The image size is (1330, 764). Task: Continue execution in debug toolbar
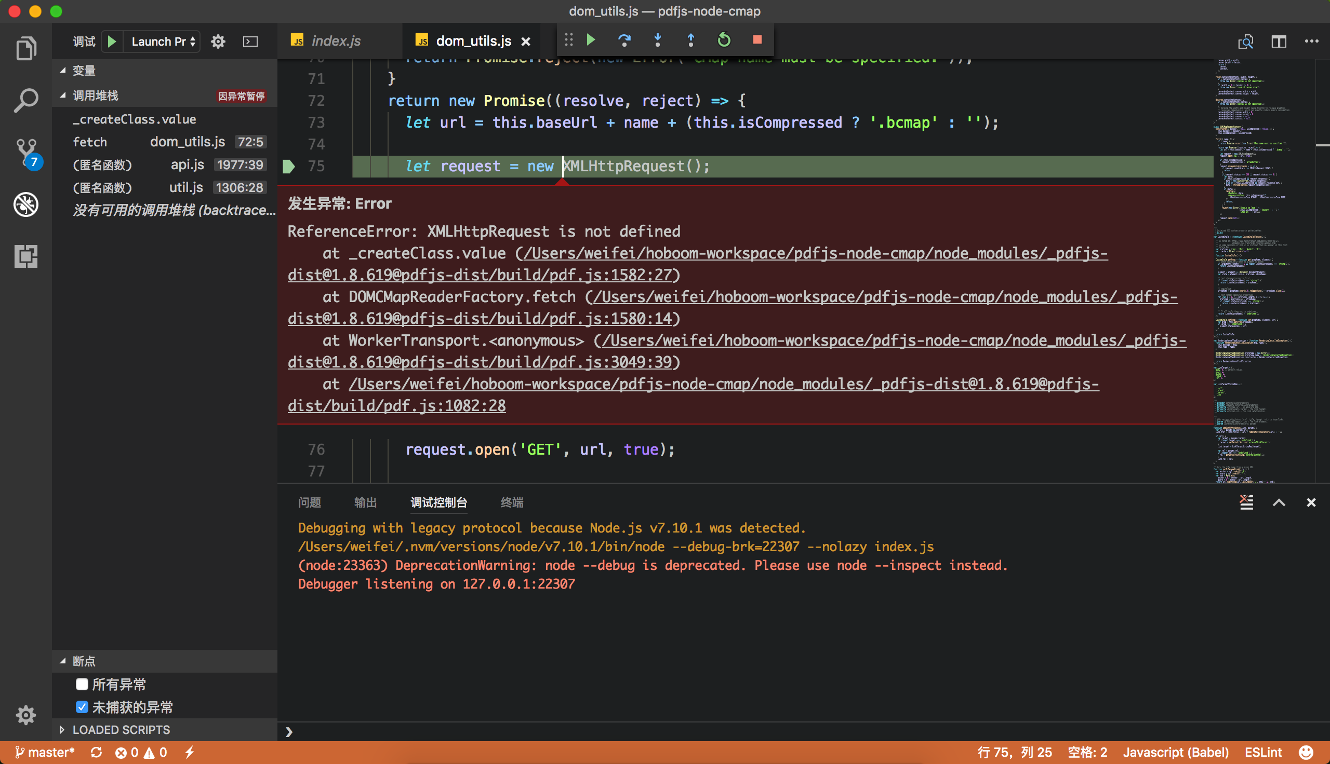(x=591, y=40)
